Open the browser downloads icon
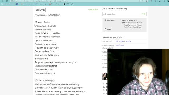Screen dimensions: 169x95 tap(164, 1)
